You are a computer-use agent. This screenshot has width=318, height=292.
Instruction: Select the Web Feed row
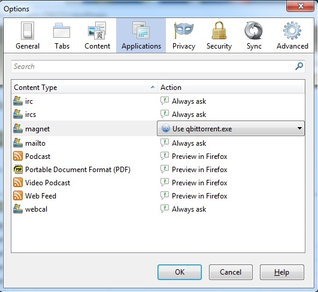158,195
